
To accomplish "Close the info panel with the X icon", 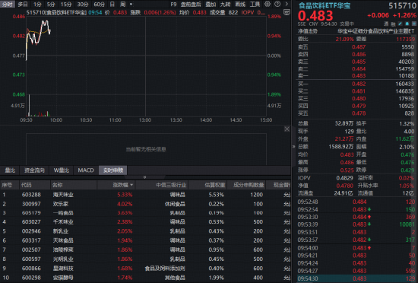I will [x=287, y=129].
